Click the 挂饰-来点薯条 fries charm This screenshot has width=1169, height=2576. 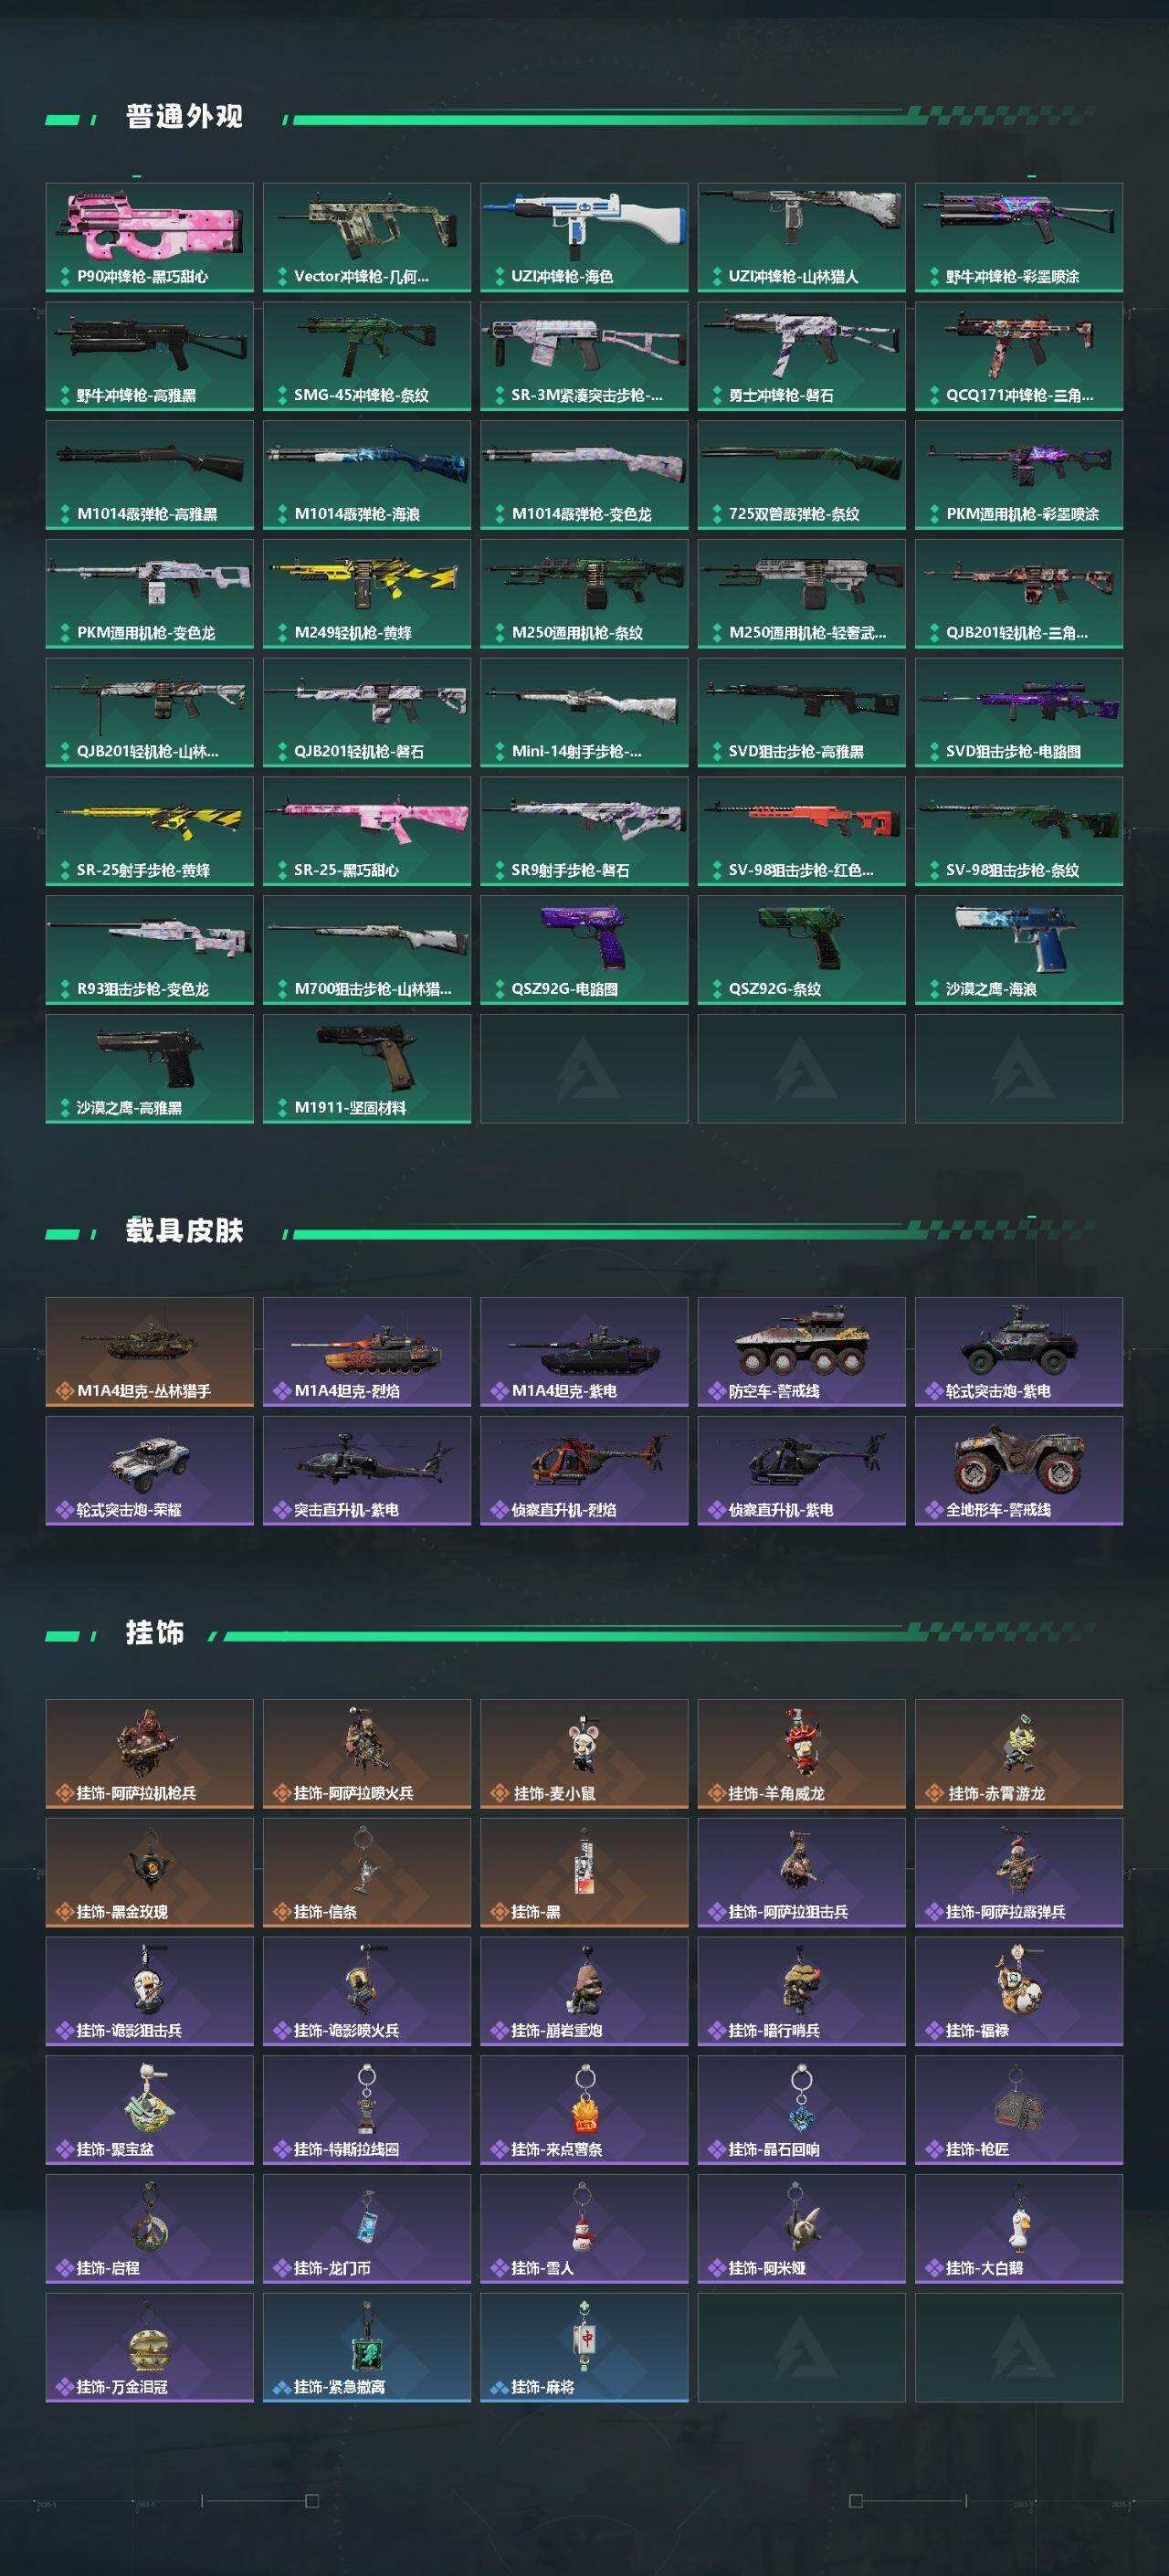point(584,2111)
